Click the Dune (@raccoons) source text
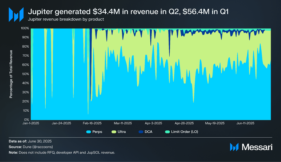Viewport: 281px width, 162px height. pyautogui.click(x=38, y=147)
